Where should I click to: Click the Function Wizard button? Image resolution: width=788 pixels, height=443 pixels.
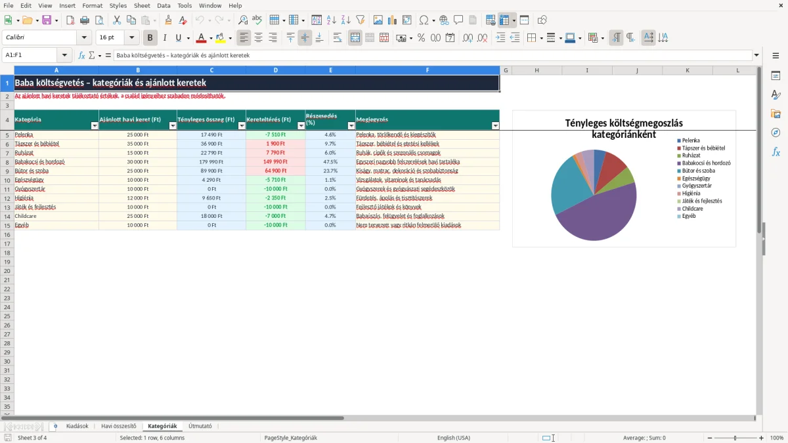point(82,55)
